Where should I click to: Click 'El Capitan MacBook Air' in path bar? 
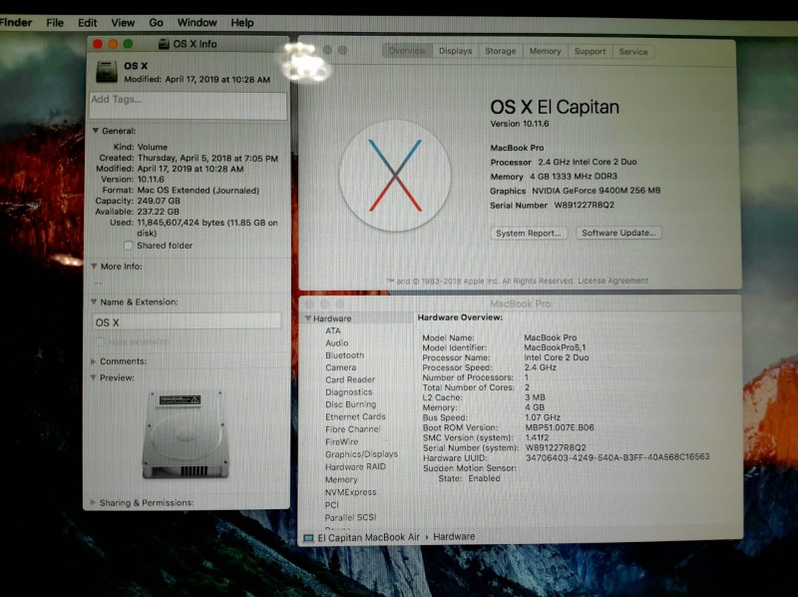coord(368,537)
